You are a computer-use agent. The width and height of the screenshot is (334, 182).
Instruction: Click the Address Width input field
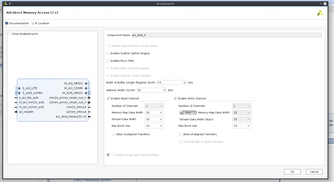(151, 90)
